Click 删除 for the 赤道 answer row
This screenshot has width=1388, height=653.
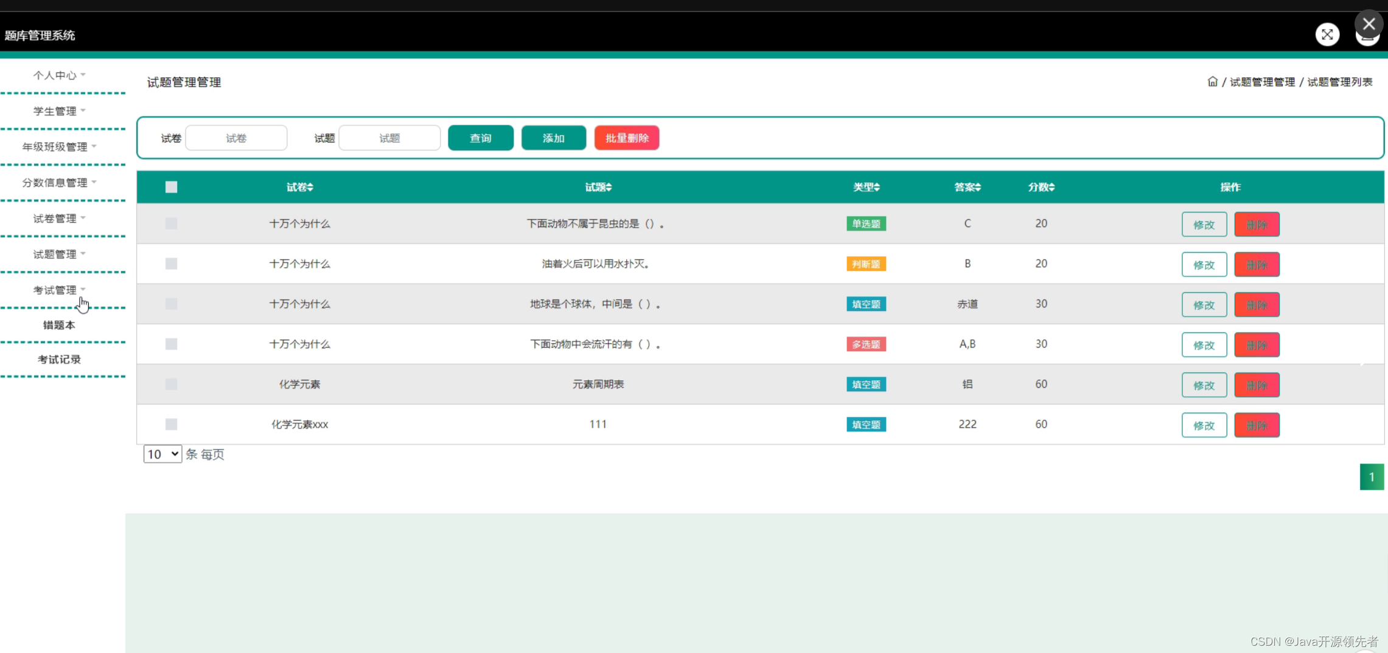click(x=1257, y=305)
